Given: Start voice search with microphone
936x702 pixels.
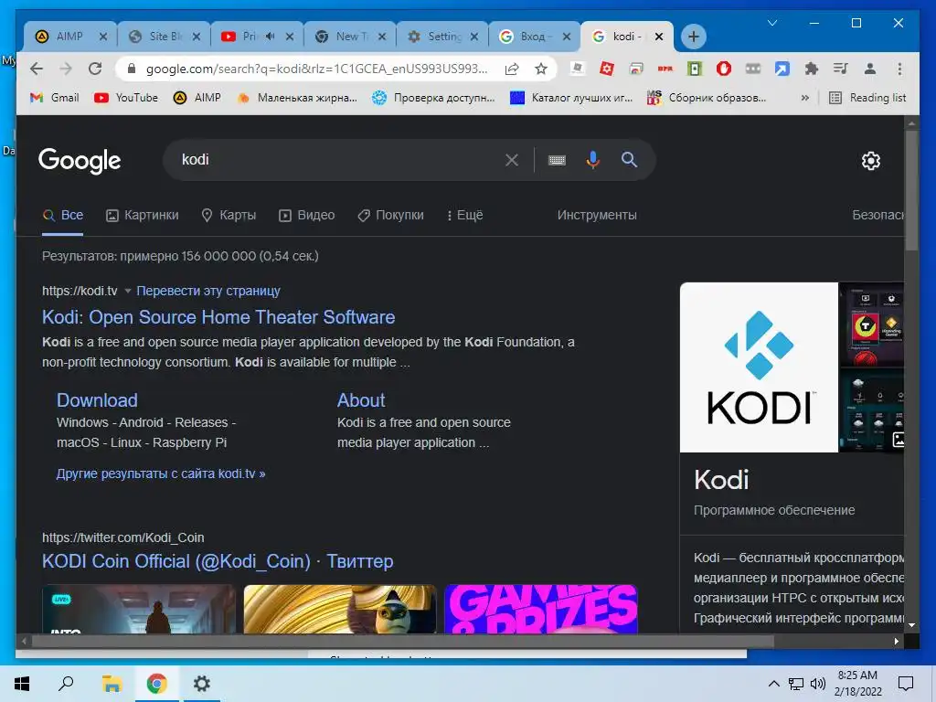Looking at the screenshot, I should [x=592, y=160].
